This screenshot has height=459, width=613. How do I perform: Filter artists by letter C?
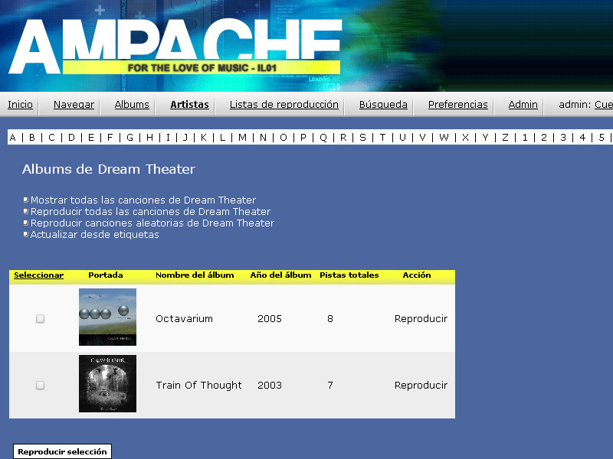point(51,138)
